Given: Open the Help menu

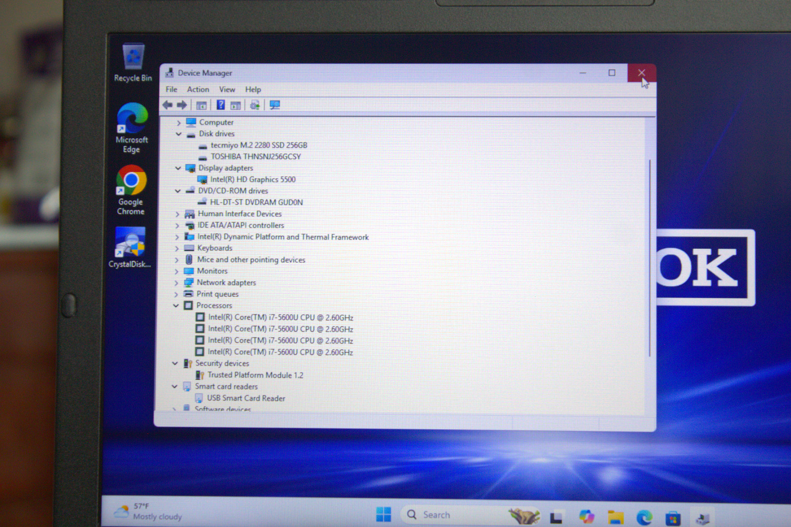Looking at the screenshot, I should (x=253, y=90).
